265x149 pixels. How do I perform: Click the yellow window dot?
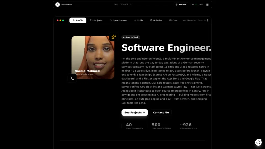click(x=60, y=20)
